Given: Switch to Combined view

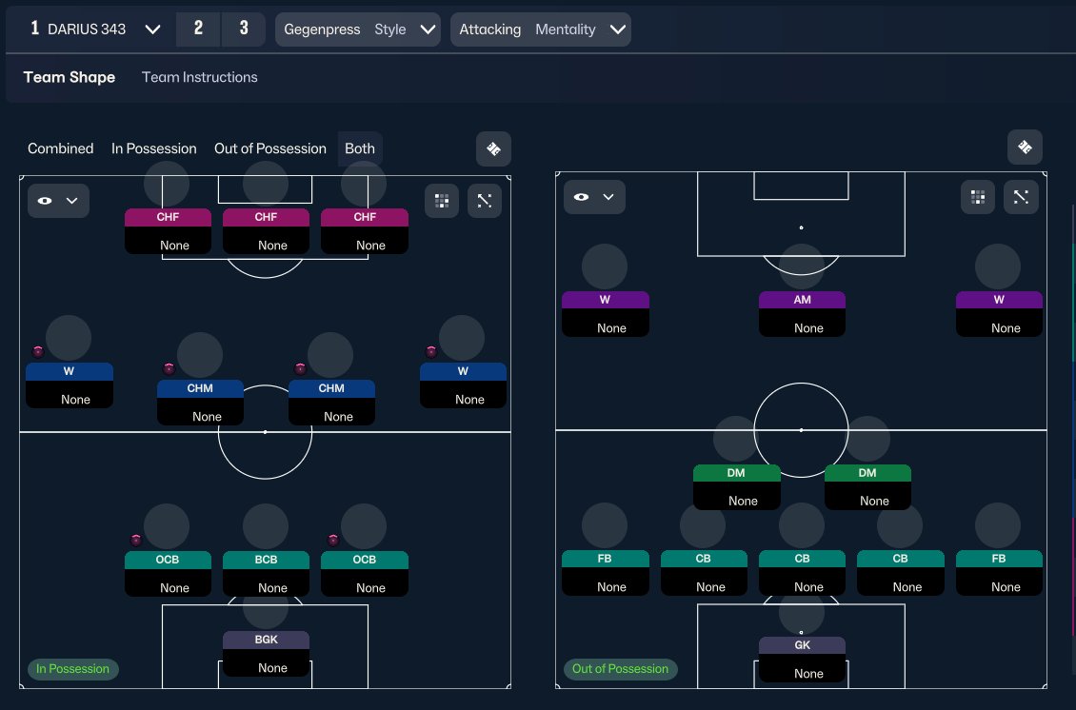Looking at the screenshot, I should pos(60,148).
